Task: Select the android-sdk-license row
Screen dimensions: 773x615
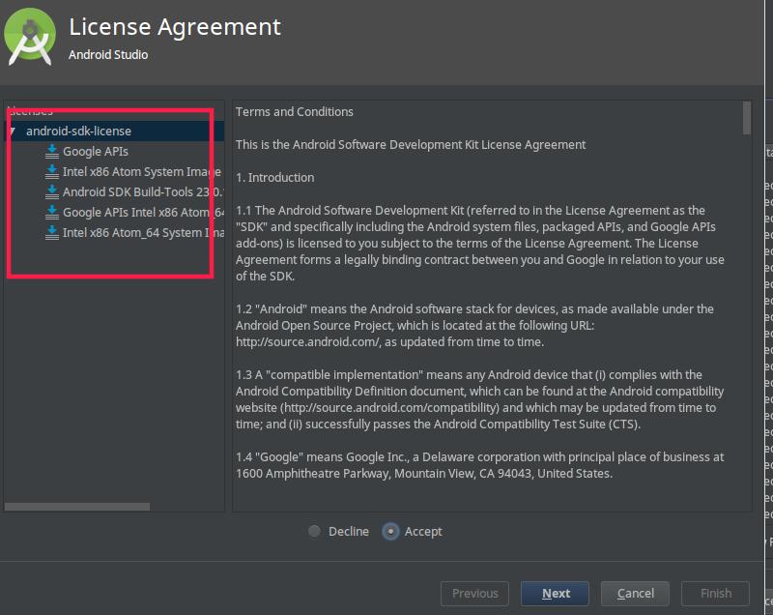Action: [114, 132]
